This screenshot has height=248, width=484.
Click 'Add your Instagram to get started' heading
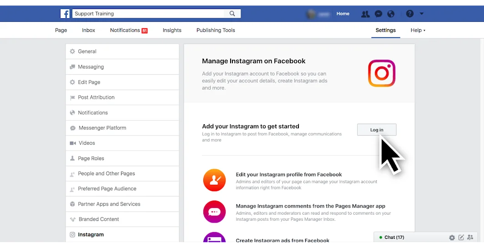(250, 127)
